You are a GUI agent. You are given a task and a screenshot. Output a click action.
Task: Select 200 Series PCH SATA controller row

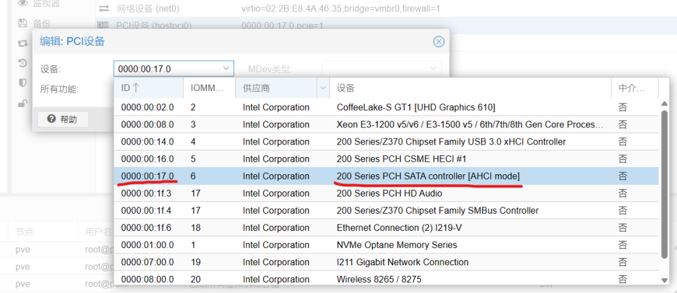tap(428, 176)
